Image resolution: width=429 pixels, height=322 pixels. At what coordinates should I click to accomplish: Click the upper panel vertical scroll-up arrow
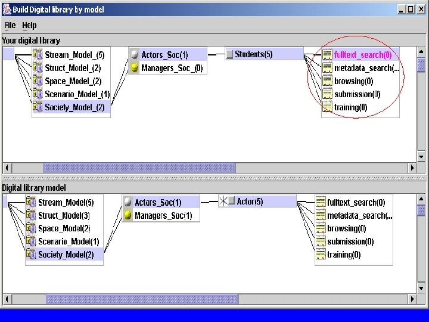421,52
